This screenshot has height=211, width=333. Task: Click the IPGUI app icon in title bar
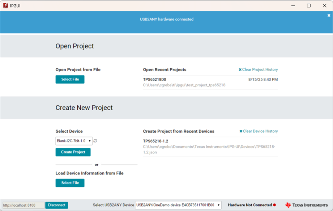[x=5, y=5]
